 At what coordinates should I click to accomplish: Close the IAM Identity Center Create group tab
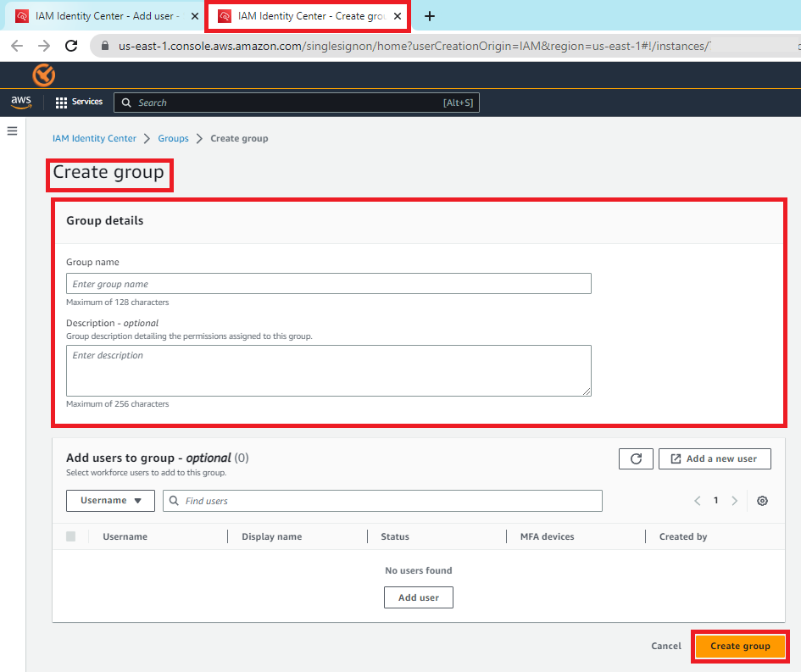point(398,16)
